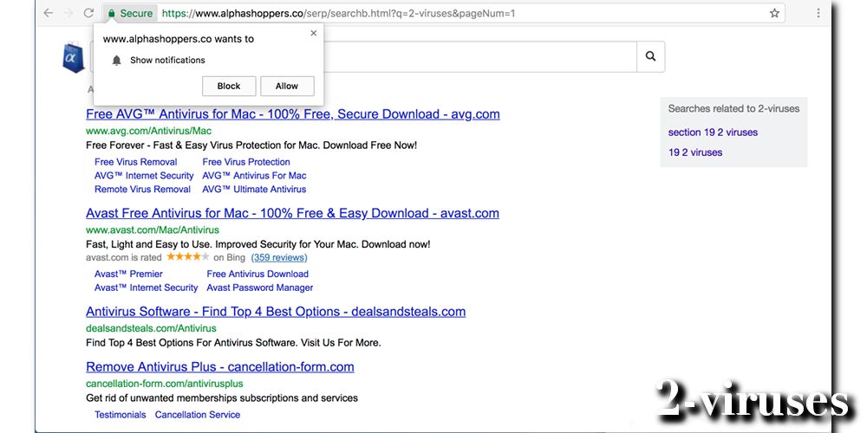Close the notification permission popup
The width and height of the screenshot is (867, 433).
314,33
